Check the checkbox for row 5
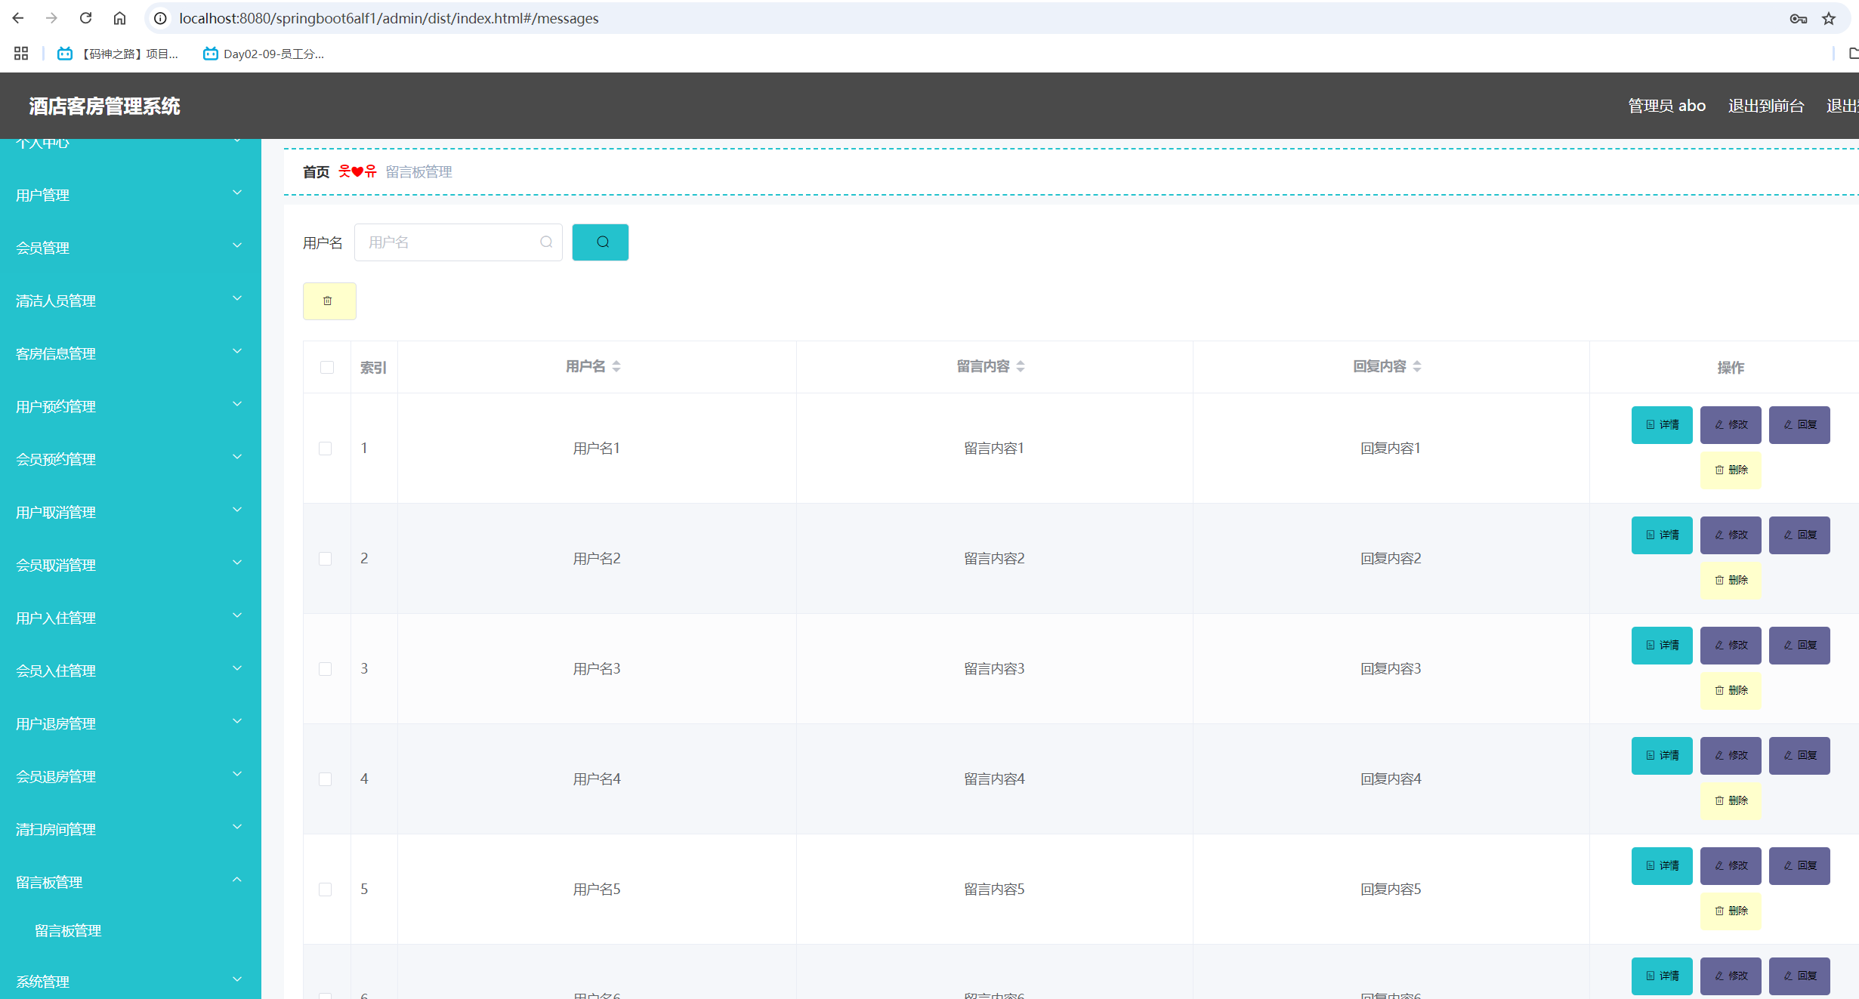Image resolution: width=1859 pixels, height=999 pixels. [x=326, y=890]
